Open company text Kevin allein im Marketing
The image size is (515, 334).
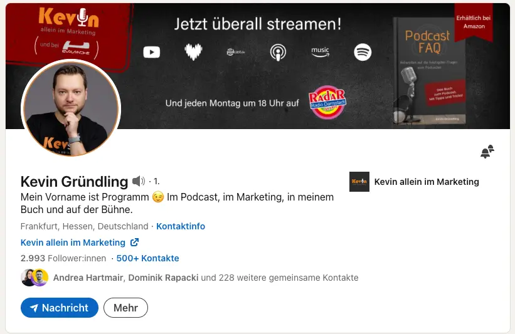coord(427,182)
